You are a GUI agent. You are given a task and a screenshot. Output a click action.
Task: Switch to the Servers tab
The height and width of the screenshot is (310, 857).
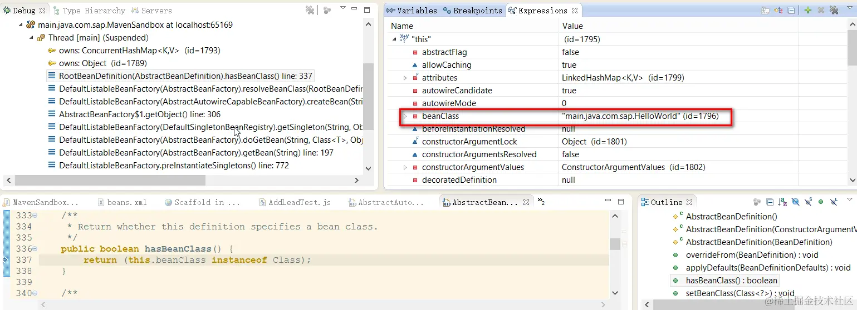pyautogui.click(x=152, y=11)
